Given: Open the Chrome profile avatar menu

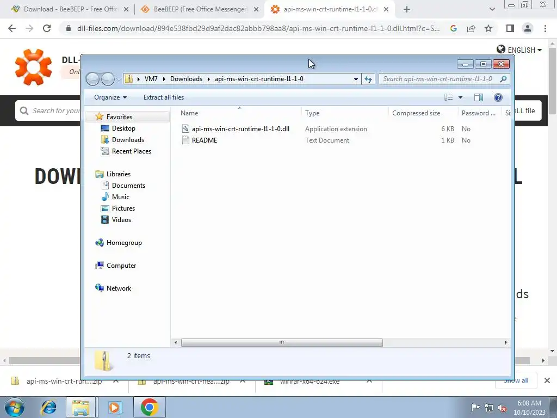Looking at the screenshot, I should 528,28.
